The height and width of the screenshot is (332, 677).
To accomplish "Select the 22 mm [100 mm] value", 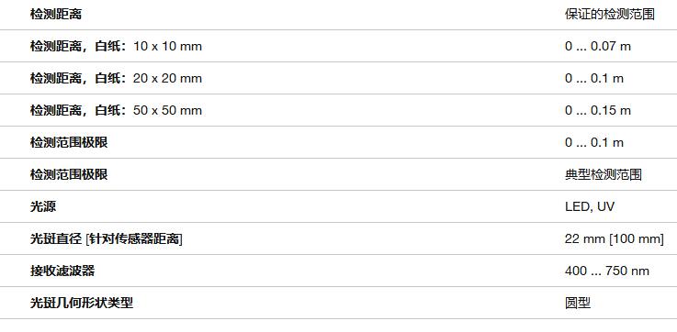I will [614, 238].
